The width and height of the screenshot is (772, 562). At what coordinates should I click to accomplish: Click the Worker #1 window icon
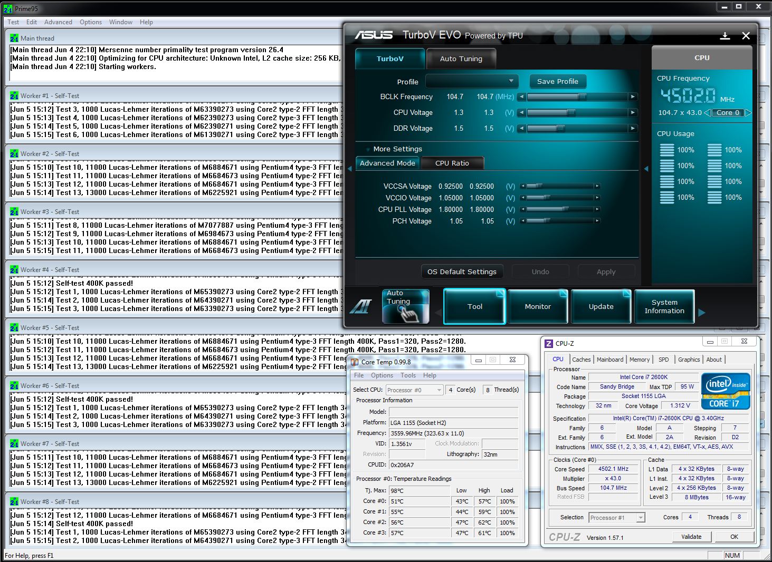point(14,96)
